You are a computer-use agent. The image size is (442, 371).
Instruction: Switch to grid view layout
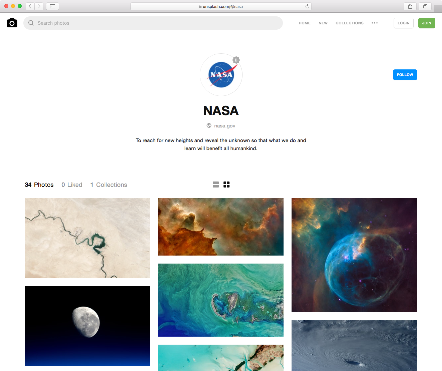227,184
